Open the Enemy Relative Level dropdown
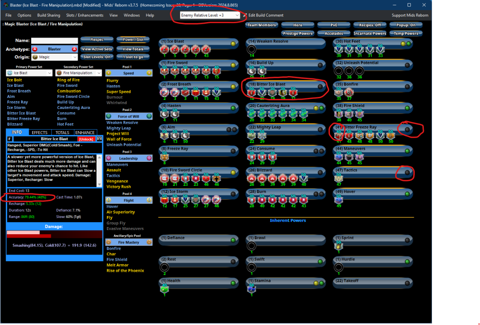Image resolution: width=480 pixels, height=325 pixels. [210, 15]
